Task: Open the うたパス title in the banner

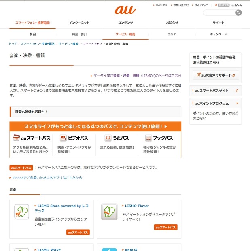Action: pos(121,138)
